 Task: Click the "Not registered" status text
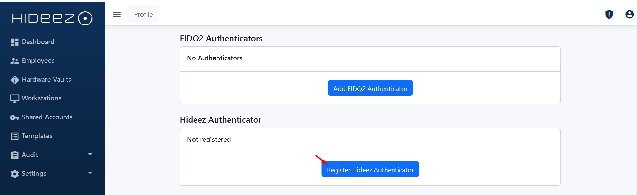pyautogui.click(x=209, y=140)
